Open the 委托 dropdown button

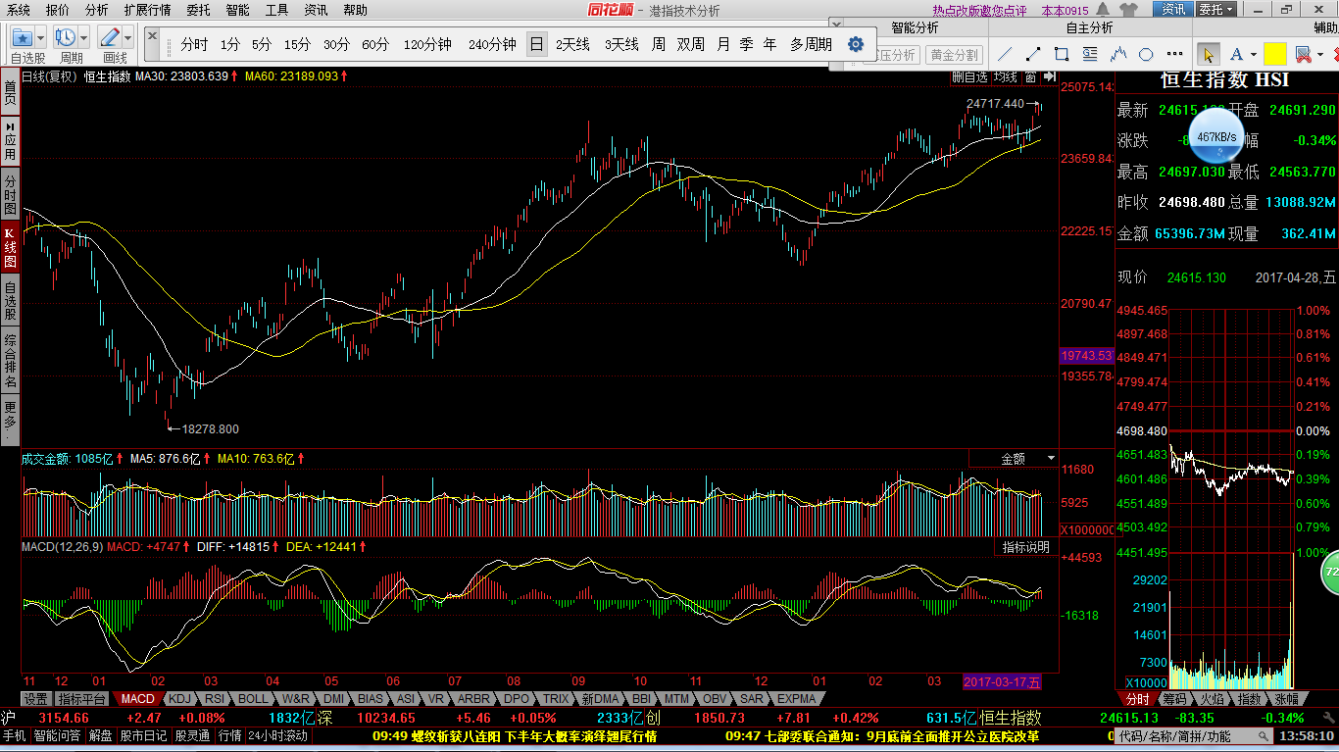point(1217,10)
